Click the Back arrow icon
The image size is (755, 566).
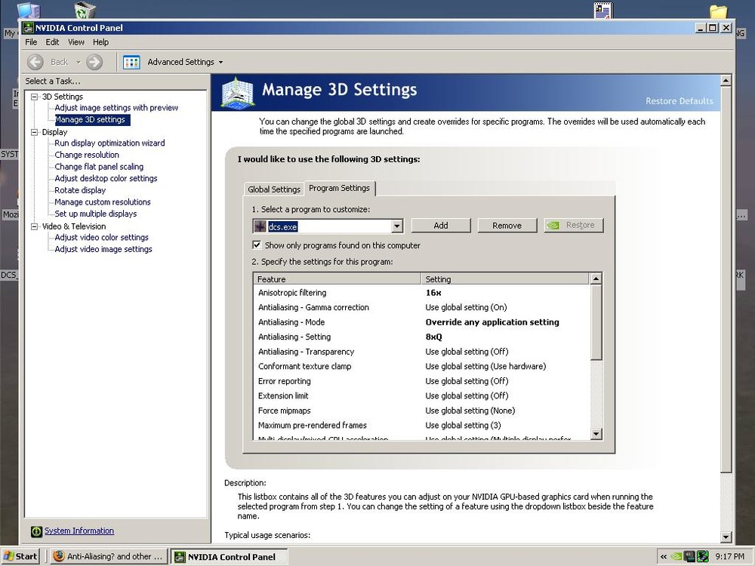point(35,62)
